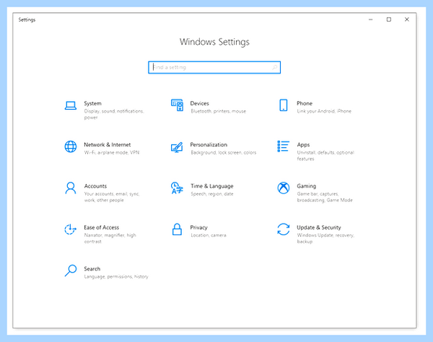Open the Accounts settings title
Image resolution: width=433 pixels, height=342 pixels.
pos(95,186)
